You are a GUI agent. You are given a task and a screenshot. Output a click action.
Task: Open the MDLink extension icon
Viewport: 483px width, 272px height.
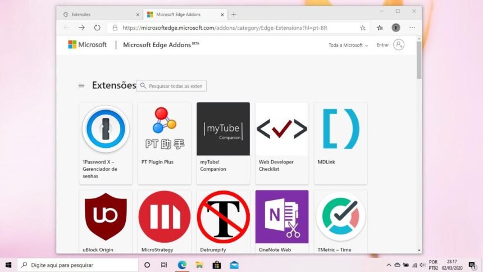pyautogui.click(x=341, y=129)
